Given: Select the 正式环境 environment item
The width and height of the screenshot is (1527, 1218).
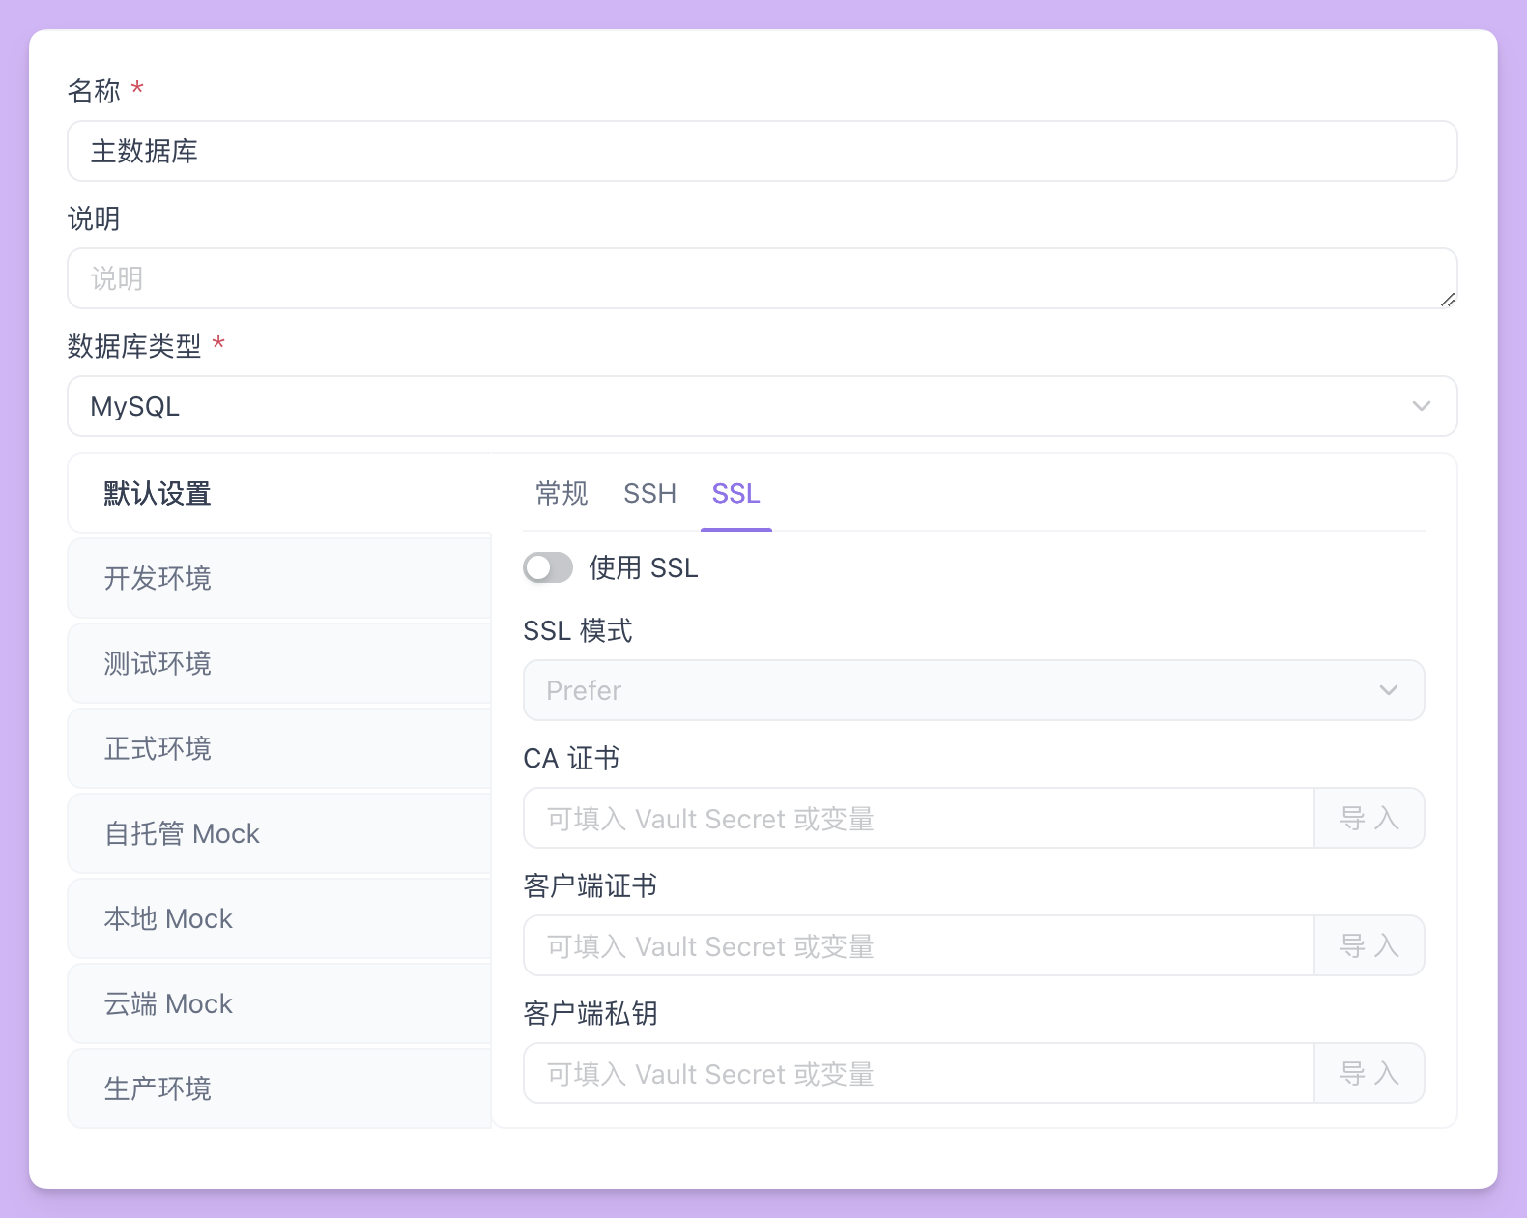Looking at the screenshot, I should point(279,748).
